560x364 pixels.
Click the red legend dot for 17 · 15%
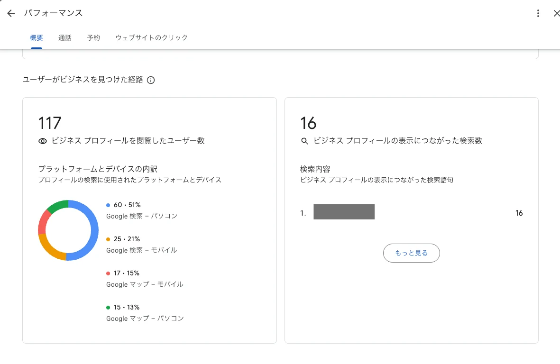tap(108, 273)
